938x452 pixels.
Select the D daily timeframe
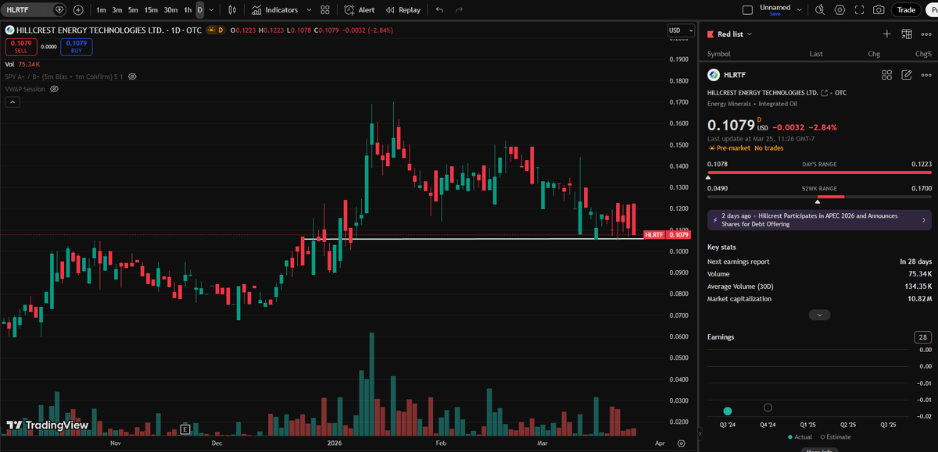click(x=200, y=10)
